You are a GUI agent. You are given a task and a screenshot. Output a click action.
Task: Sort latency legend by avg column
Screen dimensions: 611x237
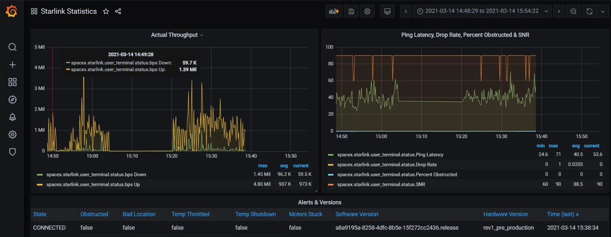(x=575, y=146)
